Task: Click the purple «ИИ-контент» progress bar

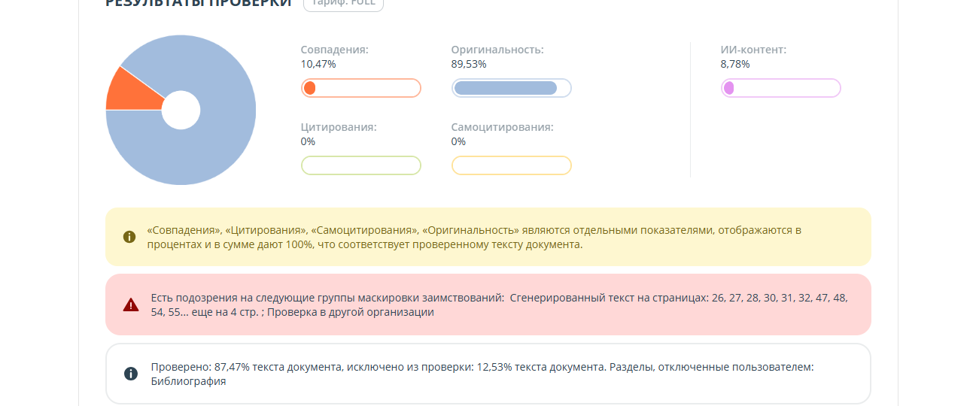Action: coord(780,88)
